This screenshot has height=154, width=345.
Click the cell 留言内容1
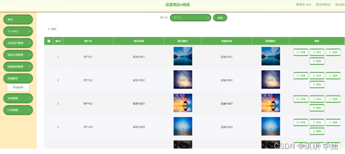pyautogui.click(x=139, y=57)
